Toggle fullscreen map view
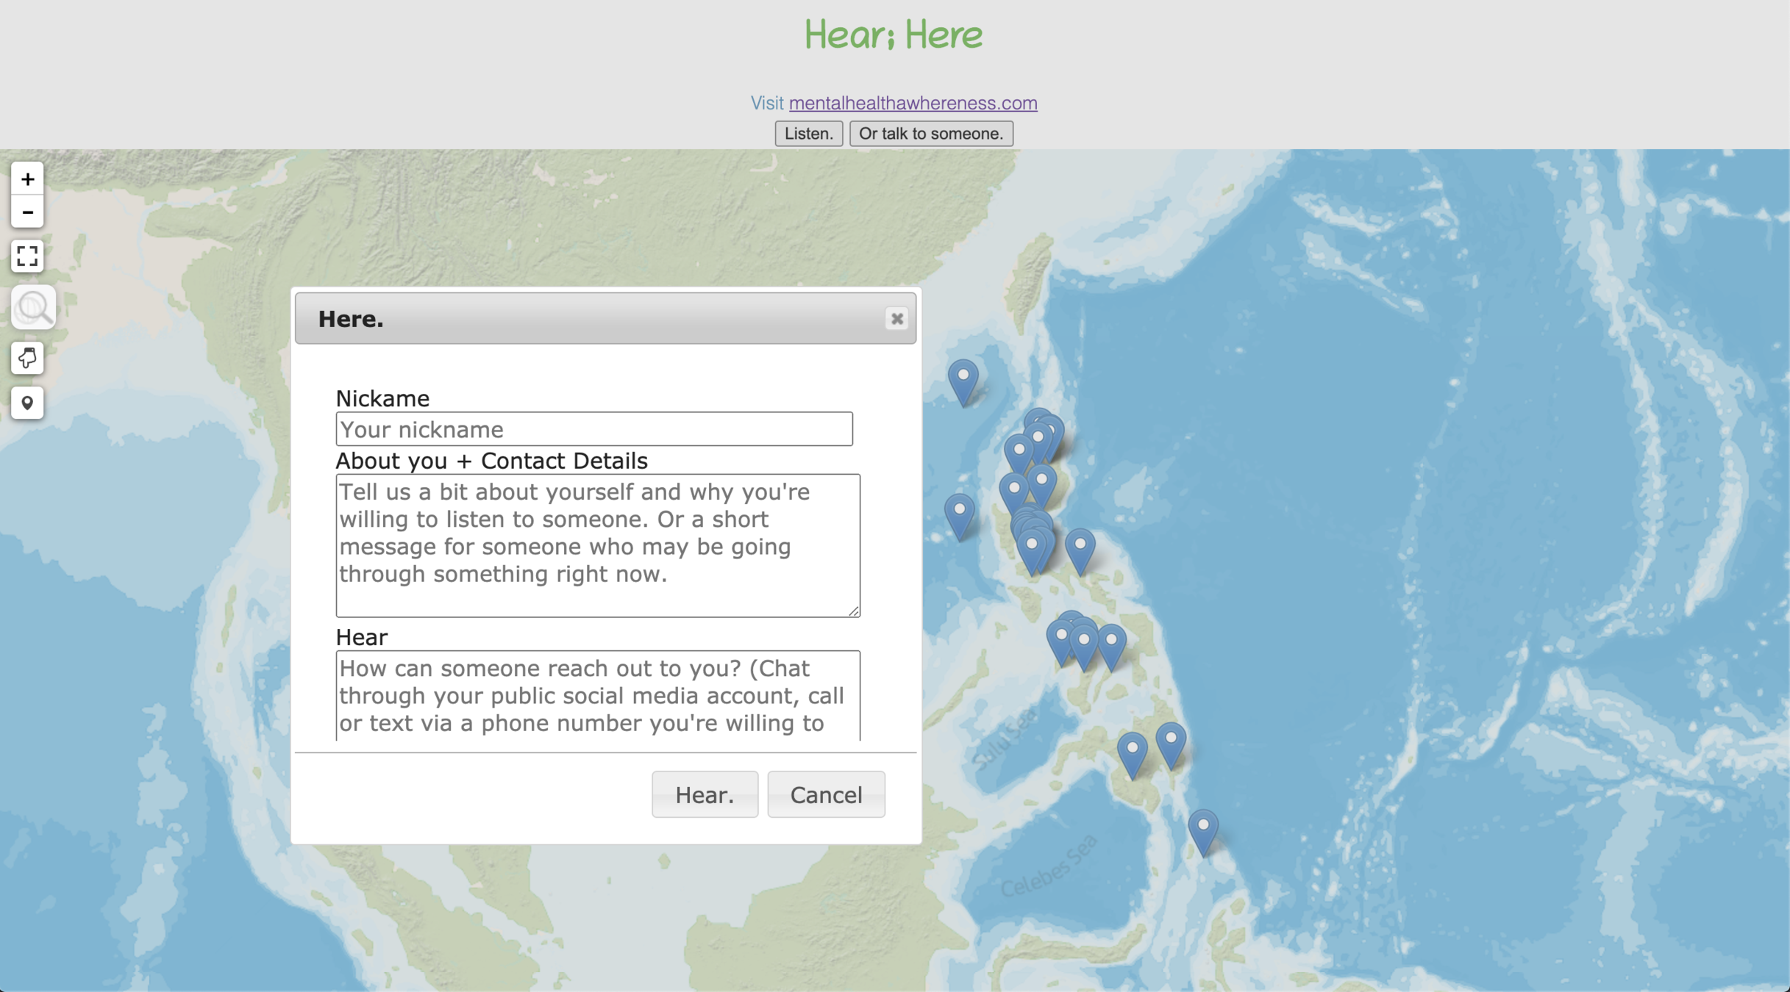The image size is (1790, 992). (27, 256)
